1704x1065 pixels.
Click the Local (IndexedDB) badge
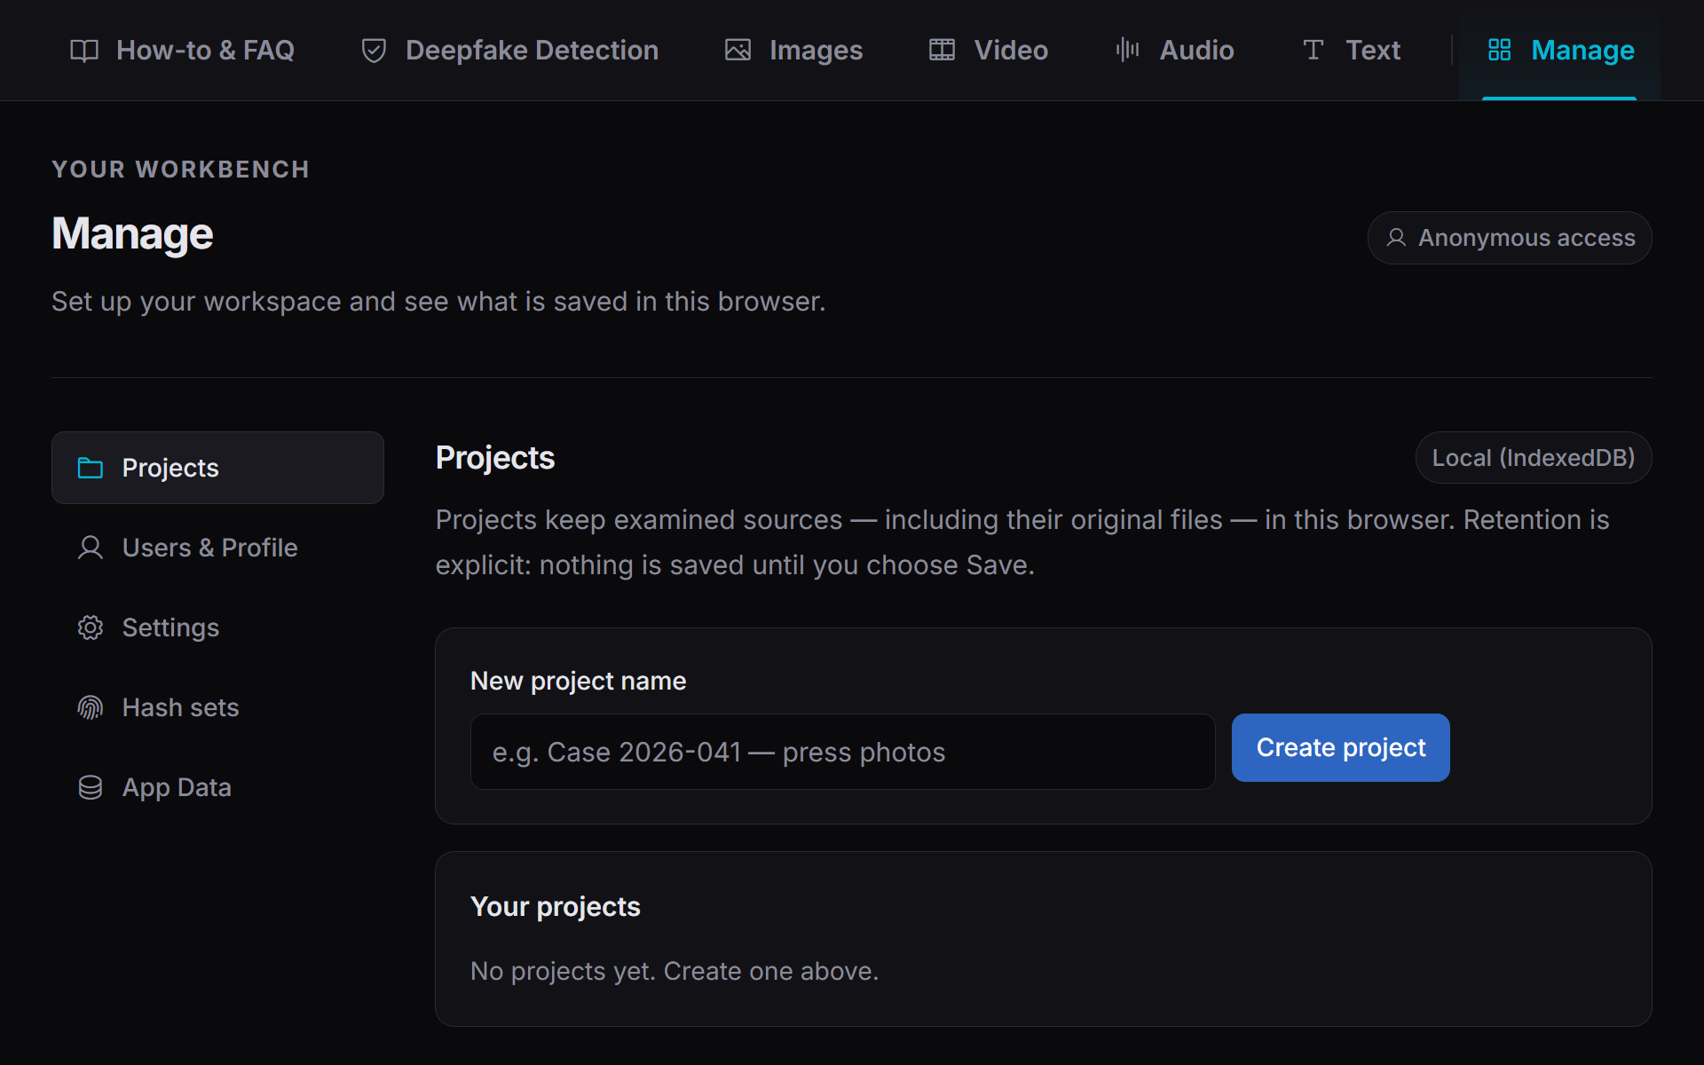[1533, 458]
